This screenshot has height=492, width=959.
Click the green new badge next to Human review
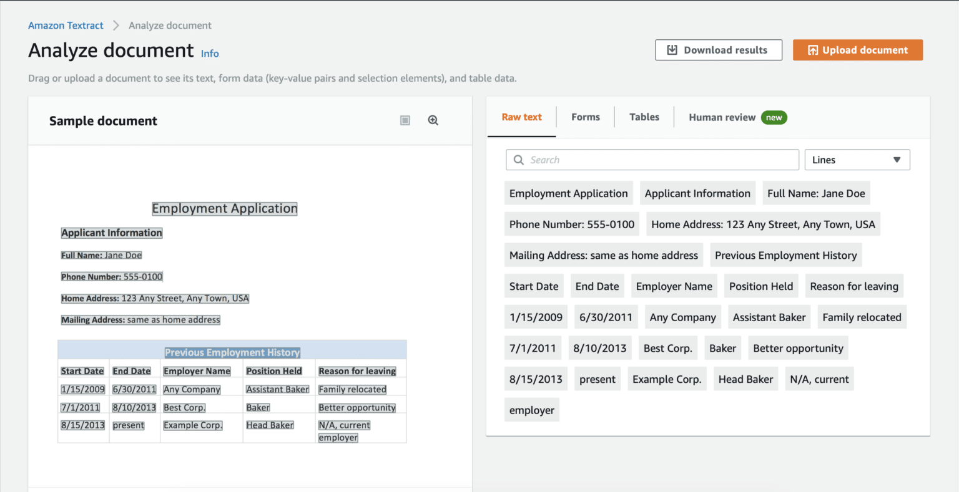[774, 117]
